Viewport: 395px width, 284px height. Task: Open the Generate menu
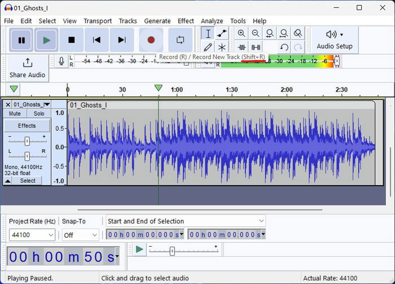[157, 21]
